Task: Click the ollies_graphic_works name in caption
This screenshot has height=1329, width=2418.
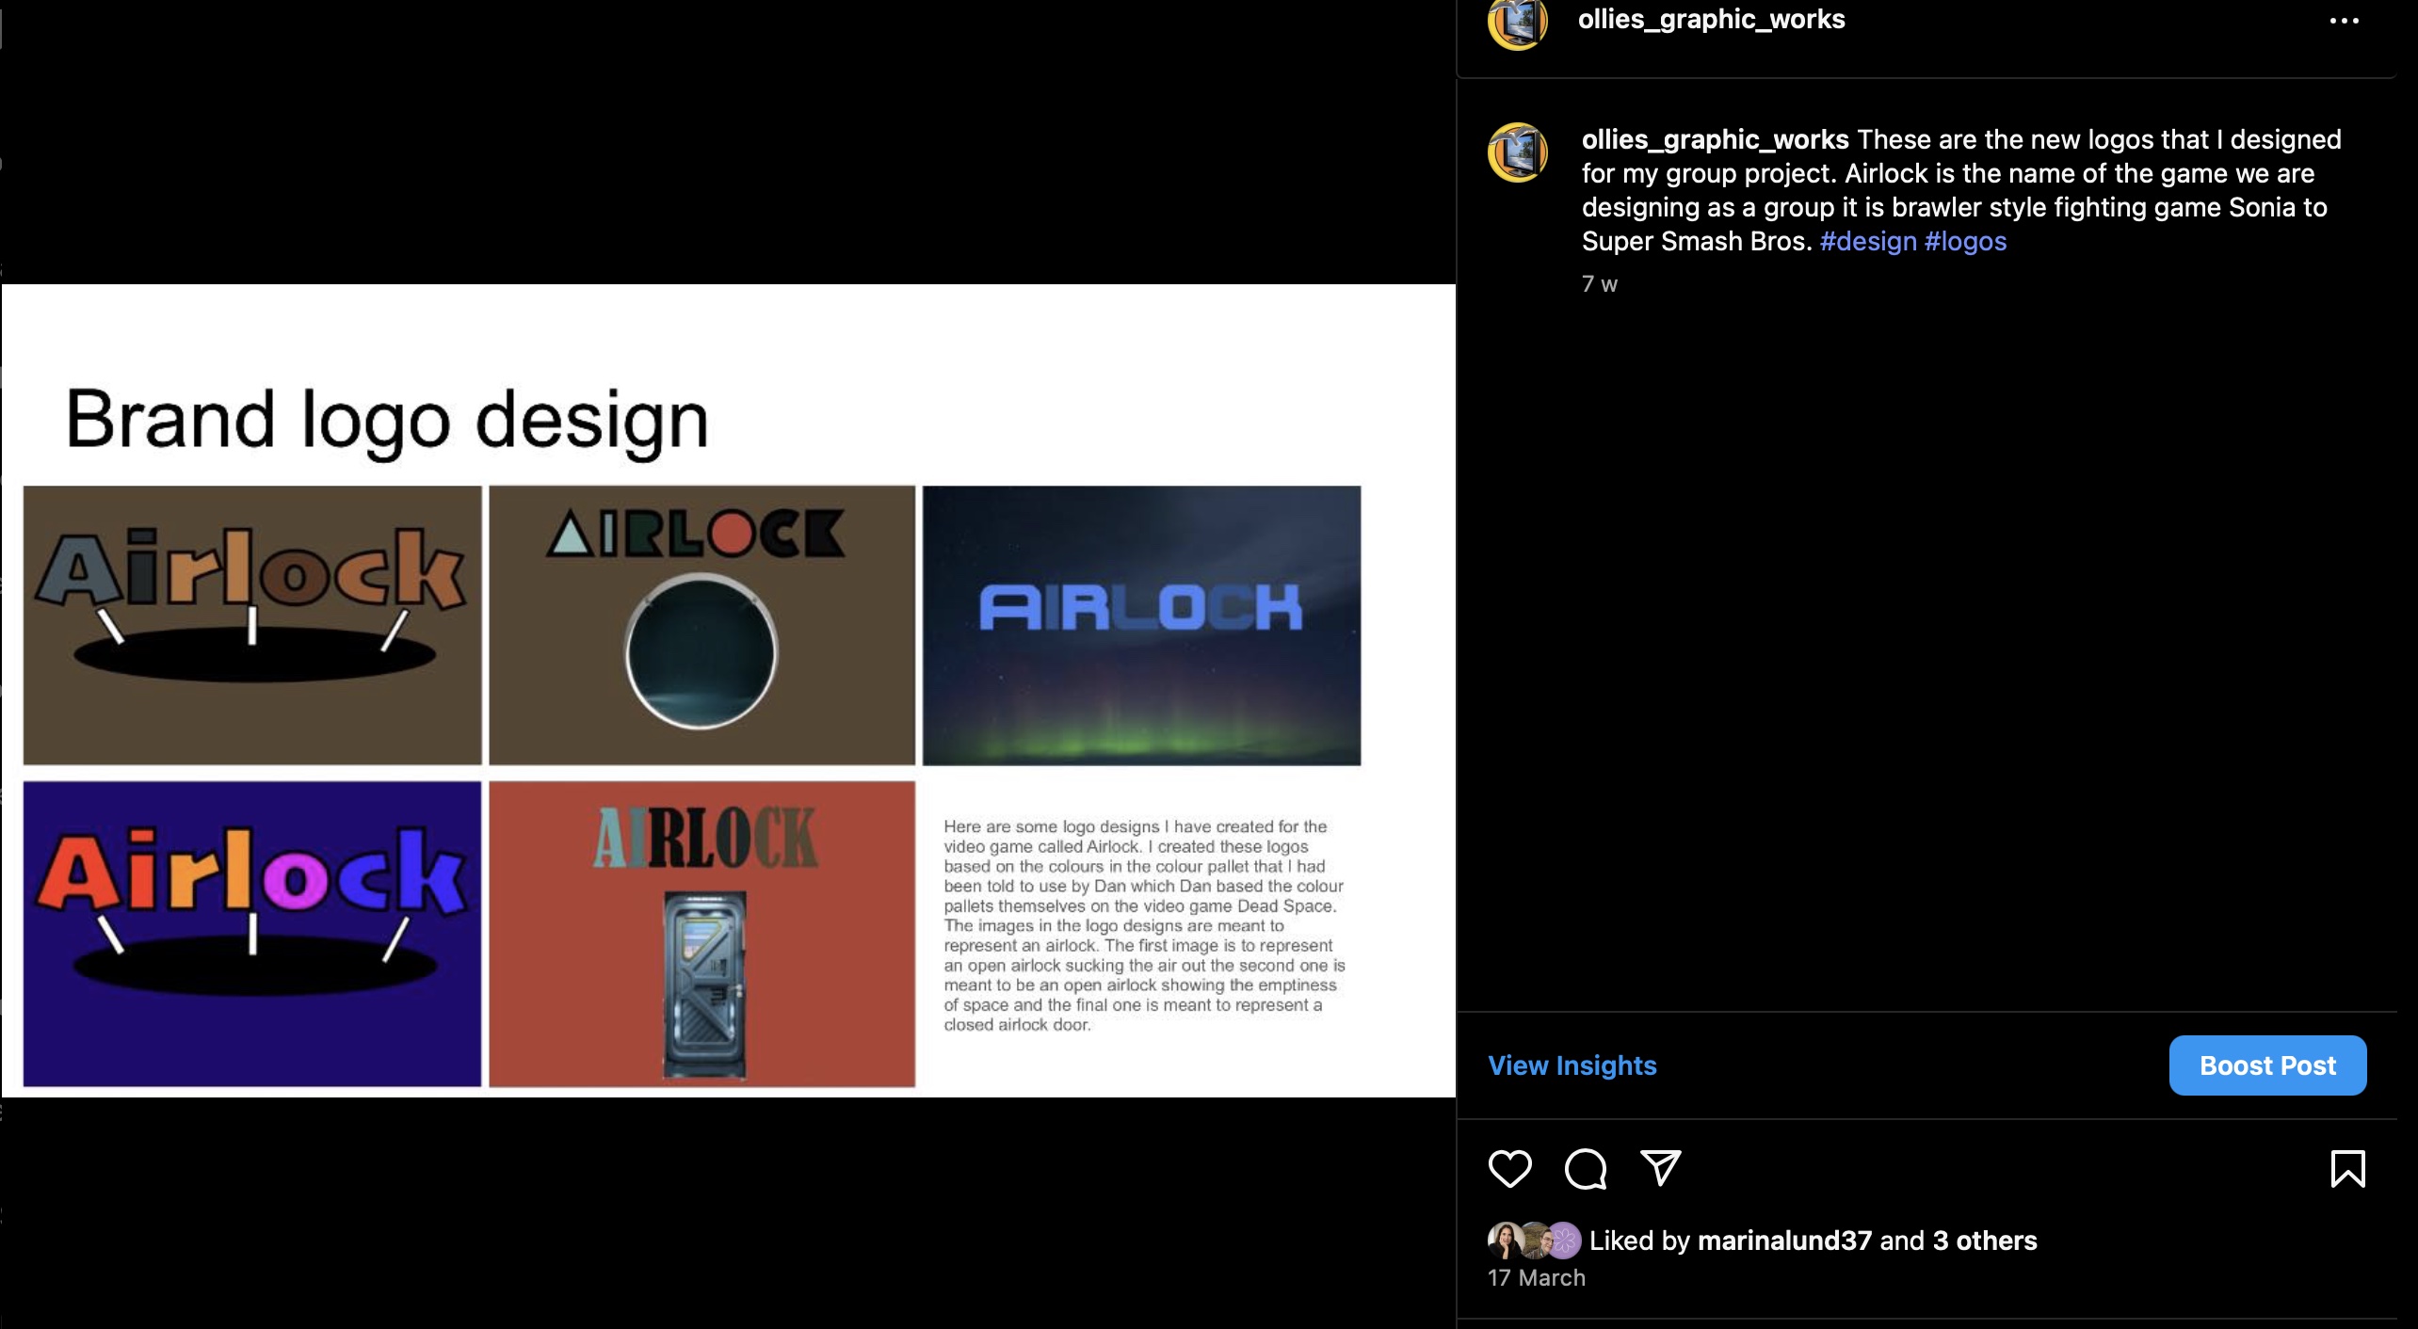Action: [x=1715, y=139]
